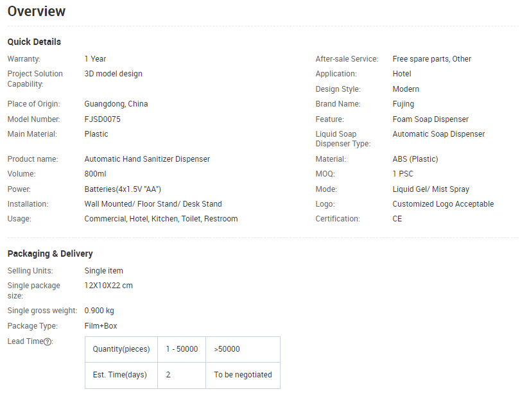
Task: Click the Overview heading
Action: coord(37,11)
